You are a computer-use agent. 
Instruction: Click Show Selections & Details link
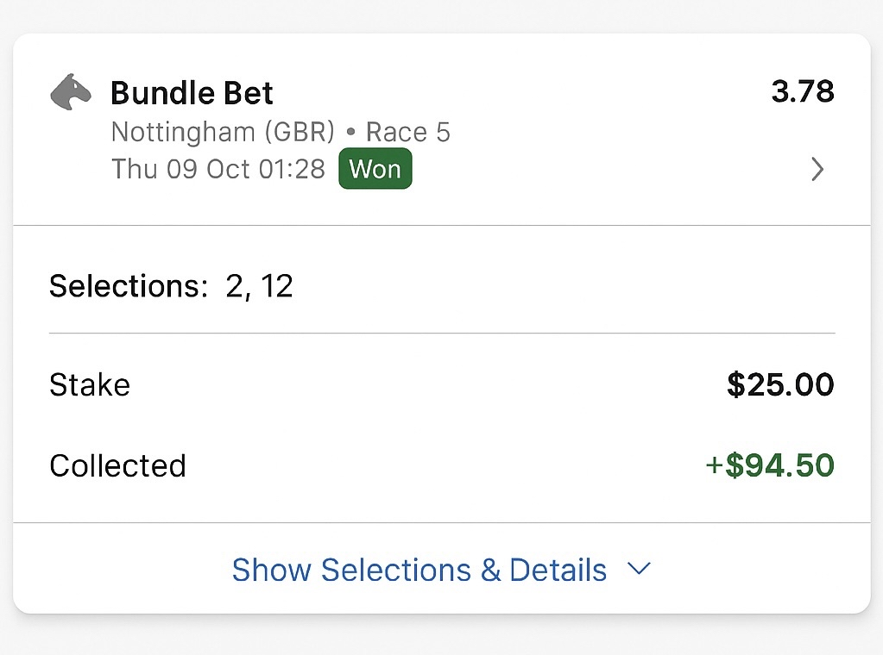tap(419, 570)
